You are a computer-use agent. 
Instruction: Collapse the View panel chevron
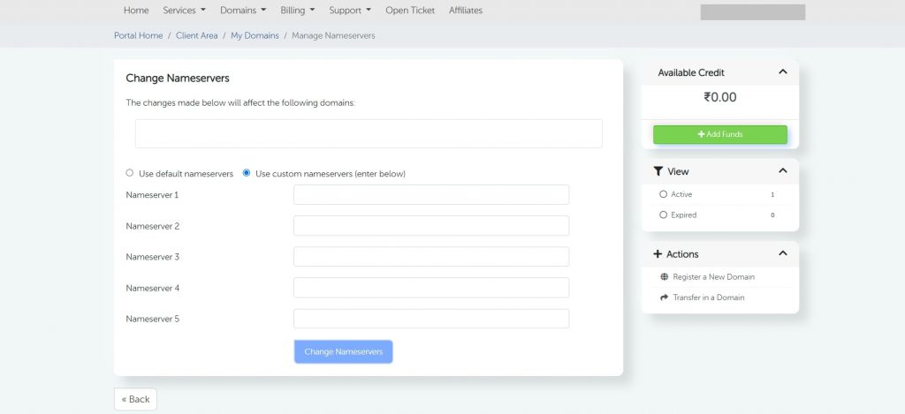[x=783, y=170]
